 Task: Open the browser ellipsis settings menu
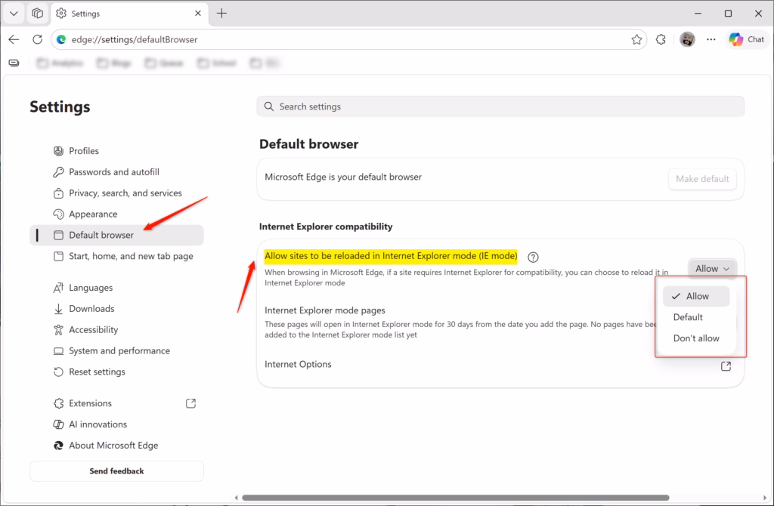711,39
